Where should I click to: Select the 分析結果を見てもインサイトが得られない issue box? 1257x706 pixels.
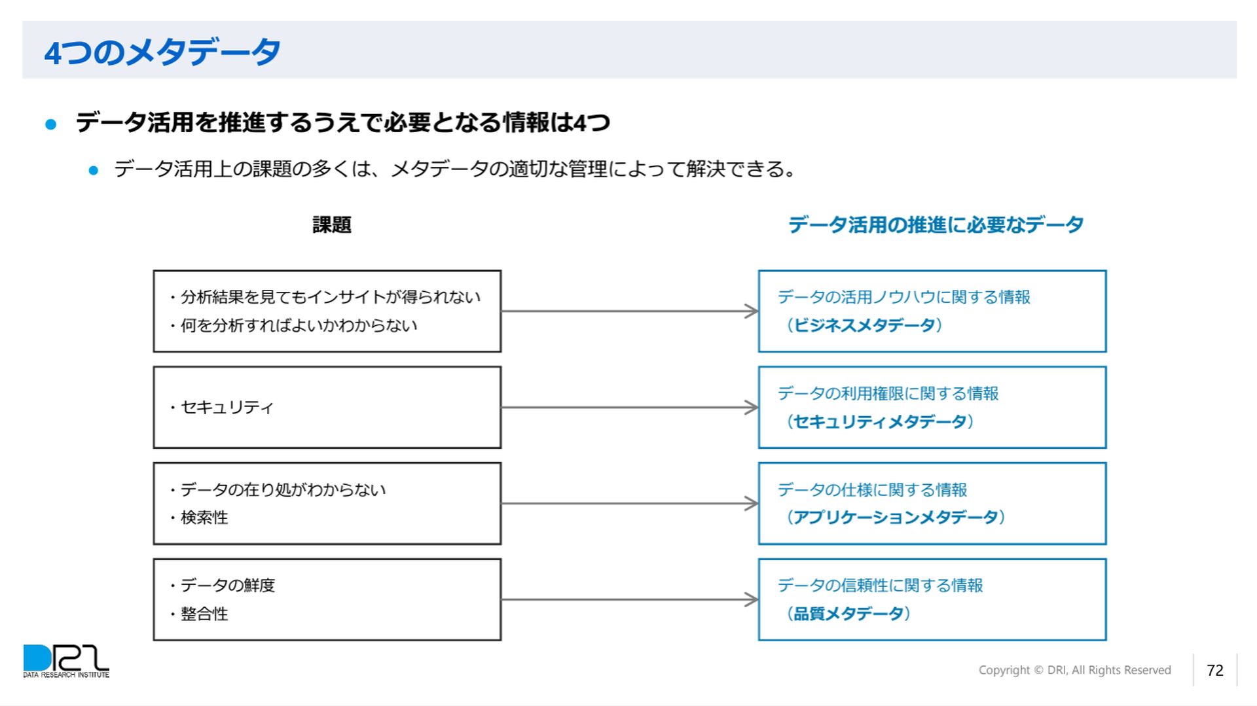click(327, 311)
